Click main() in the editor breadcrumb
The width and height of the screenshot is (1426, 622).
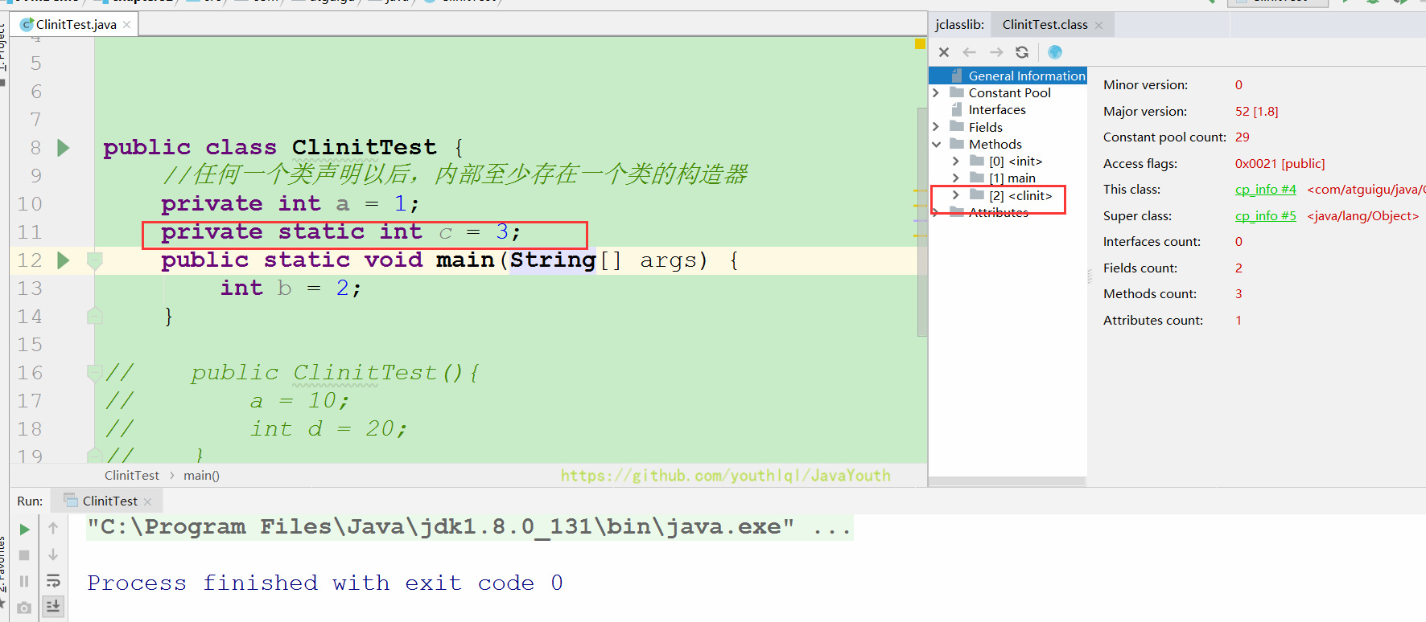tap(201, 476)
